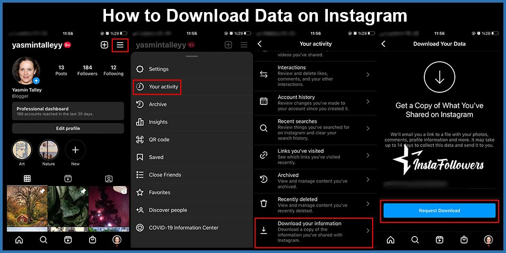
Task: View the 13 Posts count
Action: click(x=61, y=70)
